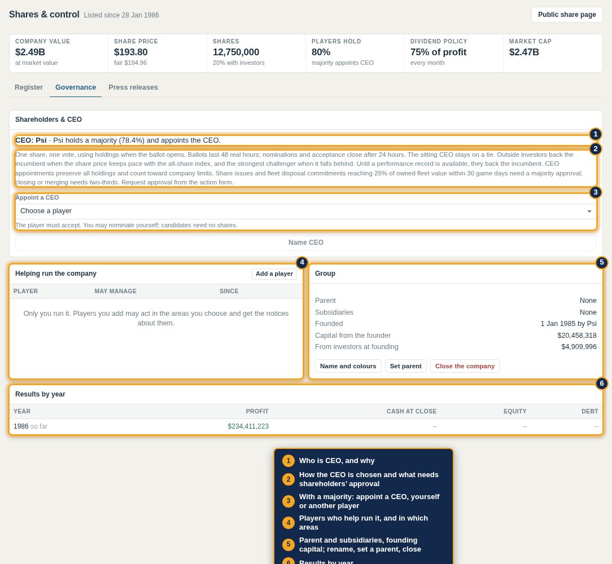Screen dimensions: 612x564
Task: Click the Players Hold 80% figure
Action: coord(321,52)
